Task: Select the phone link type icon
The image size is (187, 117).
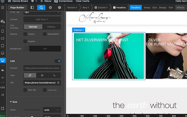Action: pos(54,75)
